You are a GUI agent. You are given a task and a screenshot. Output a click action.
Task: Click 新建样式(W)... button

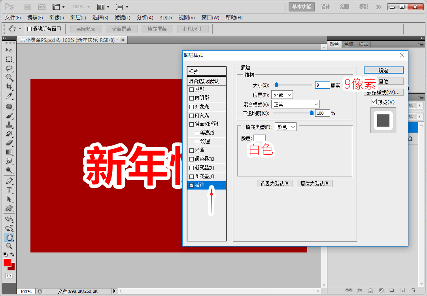pos(384,93)
